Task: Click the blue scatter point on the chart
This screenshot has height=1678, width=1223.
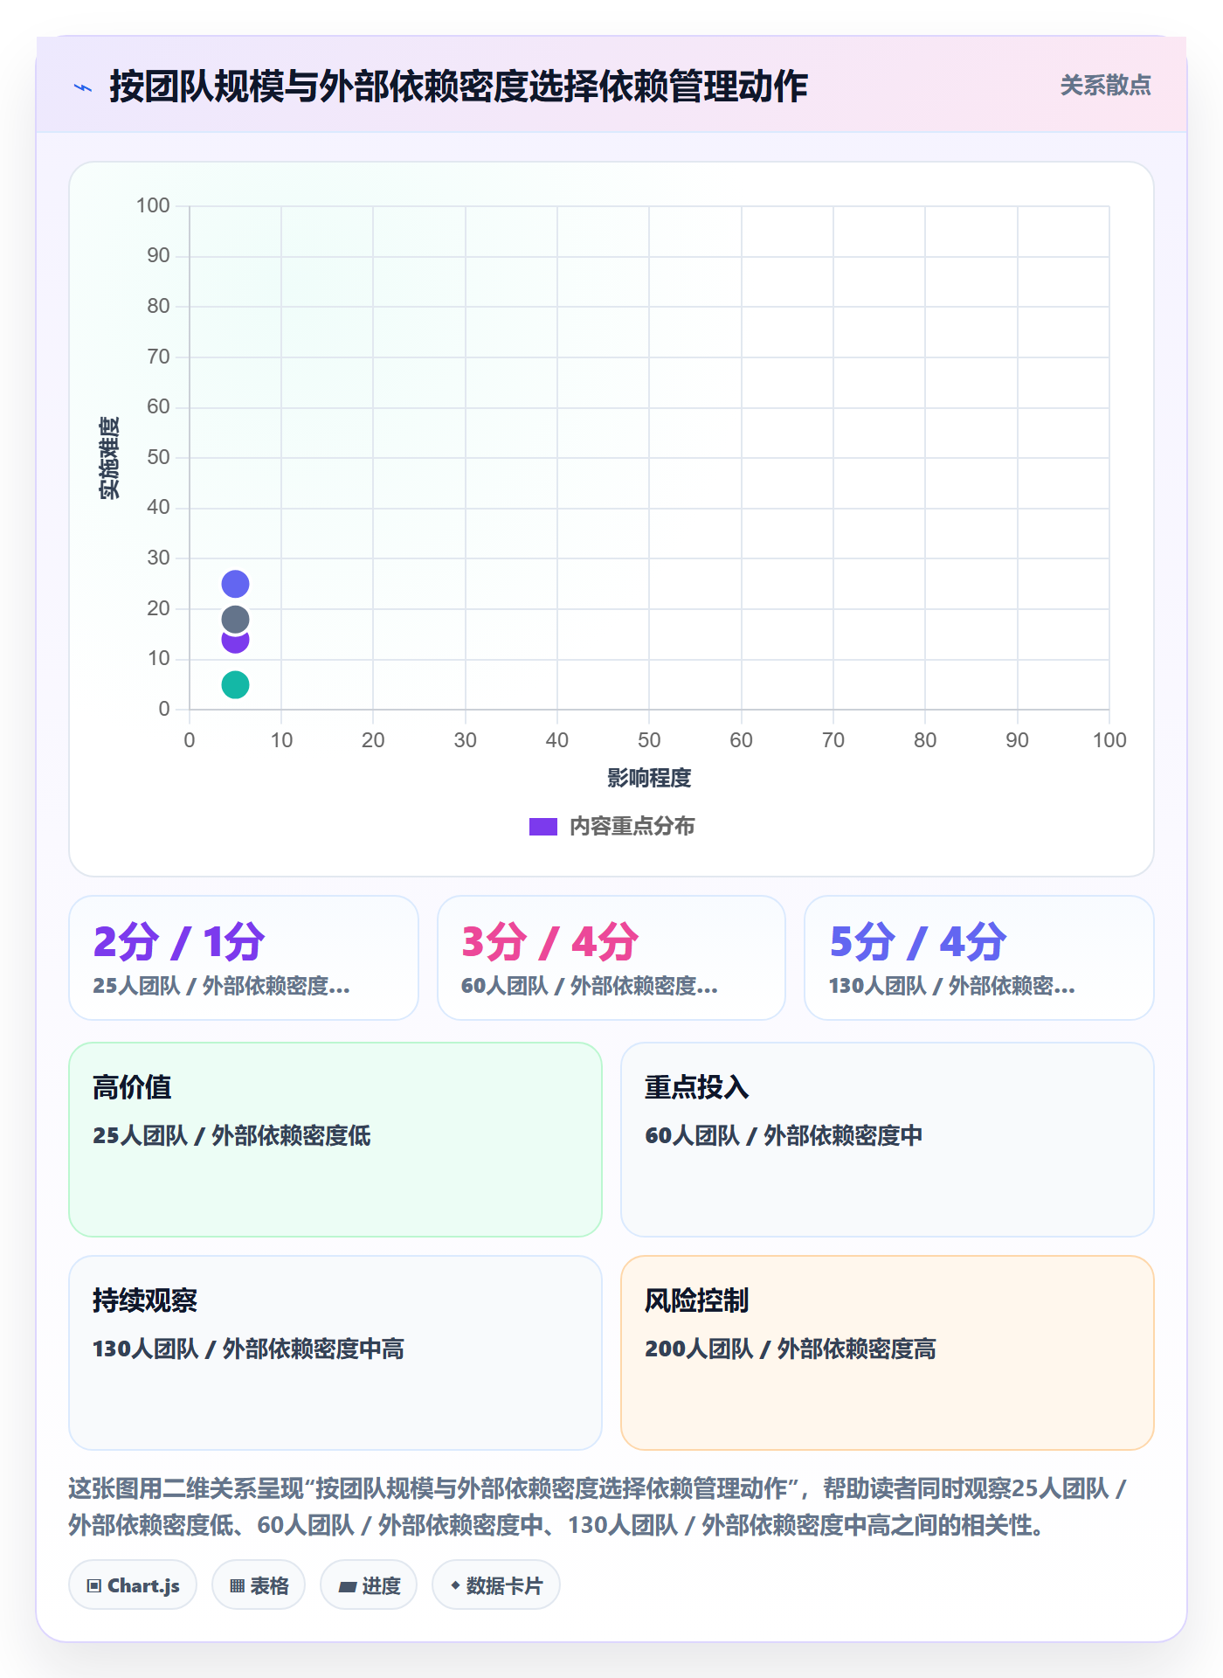Action: click(235, 584)
